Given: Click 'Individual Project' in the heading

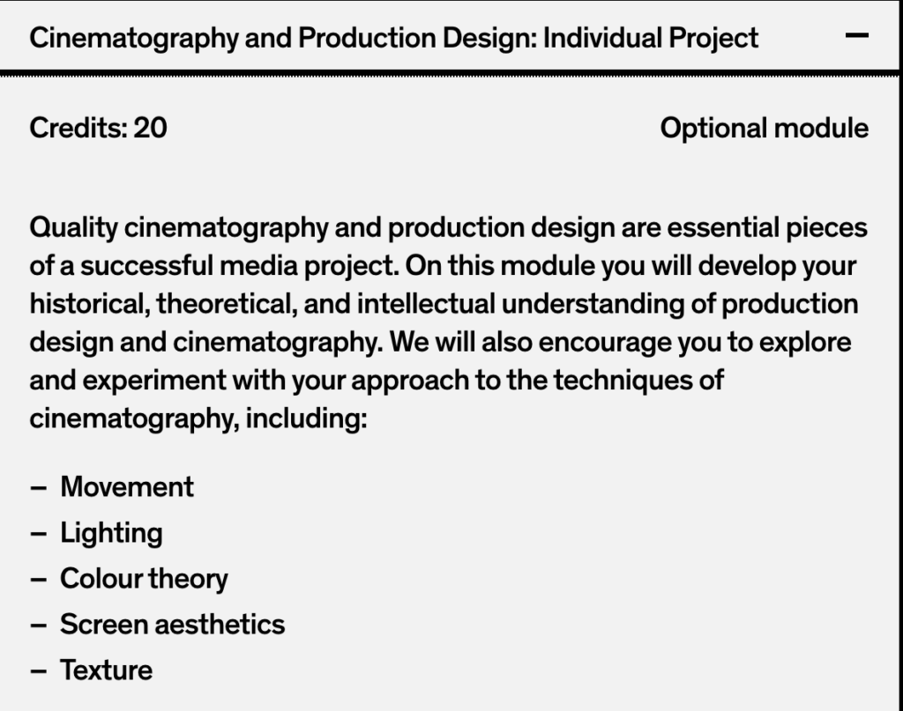Looking at the screenshot, I should click(651, 39).
